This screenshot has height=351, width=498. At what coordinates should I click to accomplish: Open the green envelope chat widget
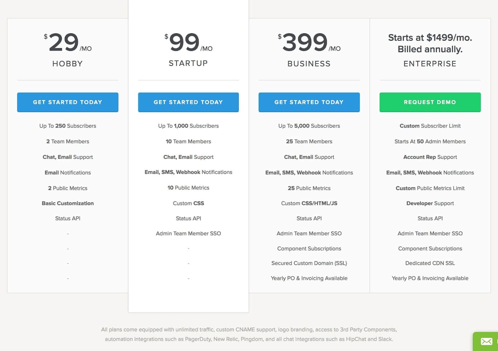[486, 341]
